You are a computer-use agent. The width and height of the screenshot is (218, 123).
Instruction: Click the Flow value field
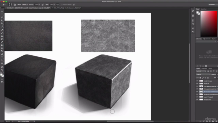51,4
